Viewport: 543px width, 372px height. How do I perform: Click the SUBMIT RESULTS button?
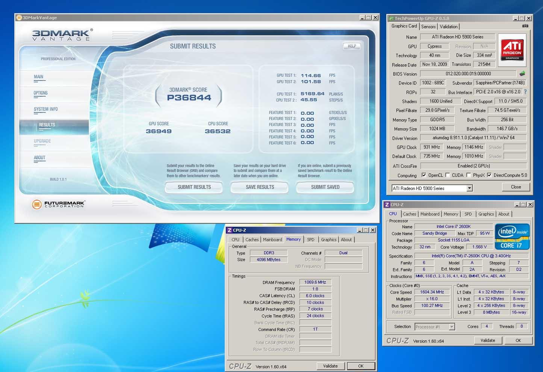194,187
